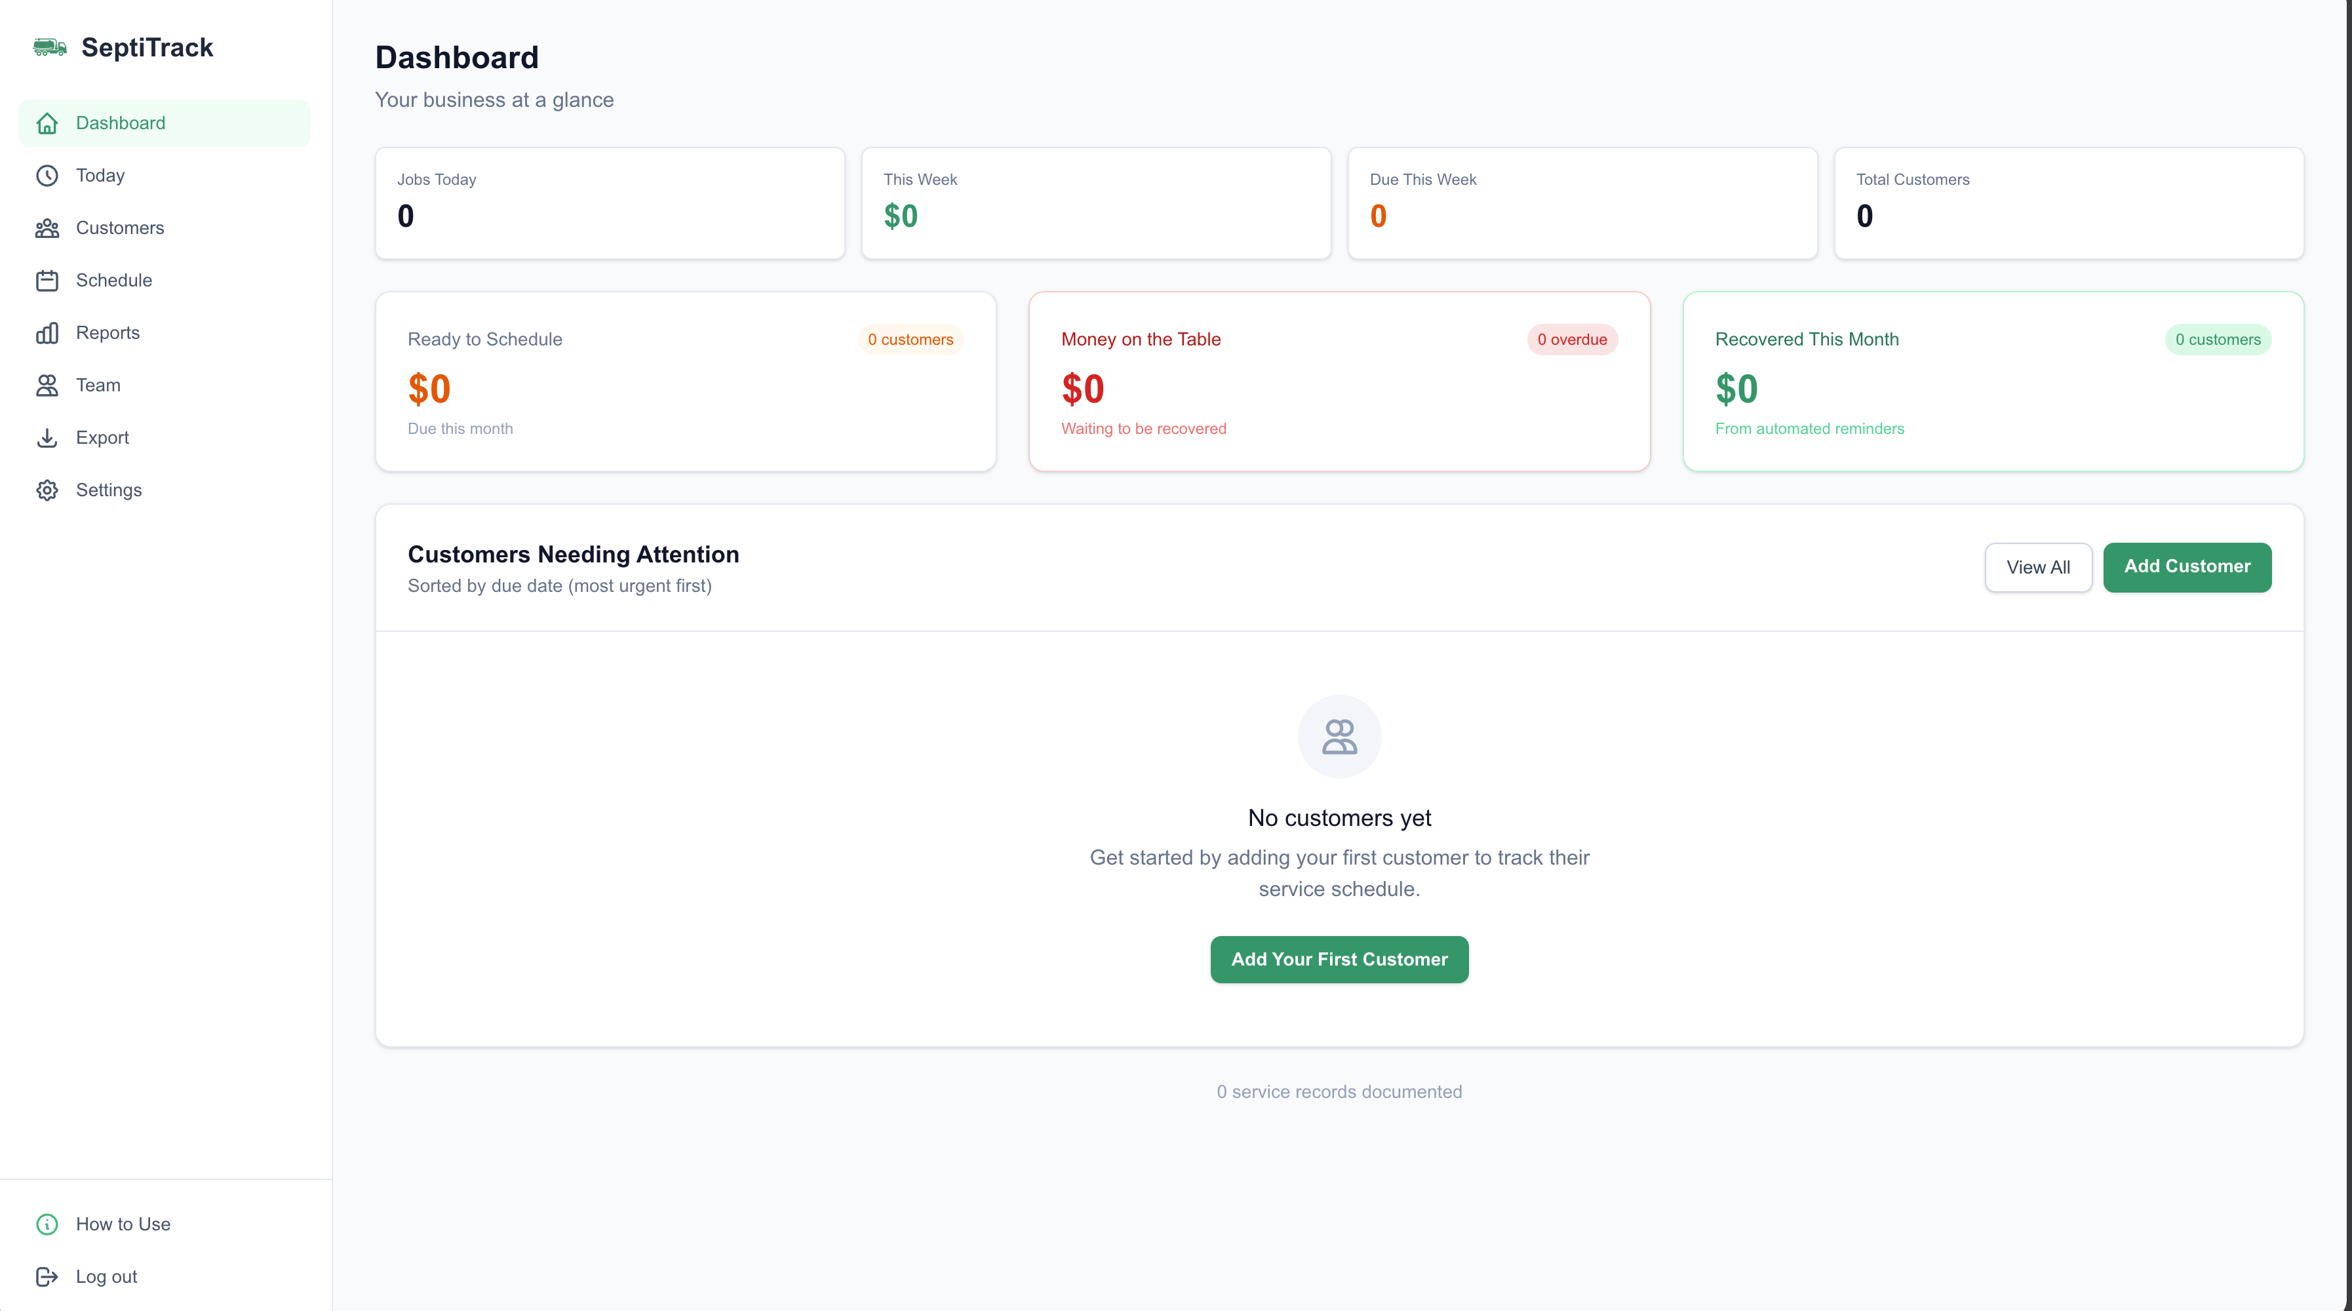
Task: Click the Log out arrow icon
Action: pos(47,1276)
